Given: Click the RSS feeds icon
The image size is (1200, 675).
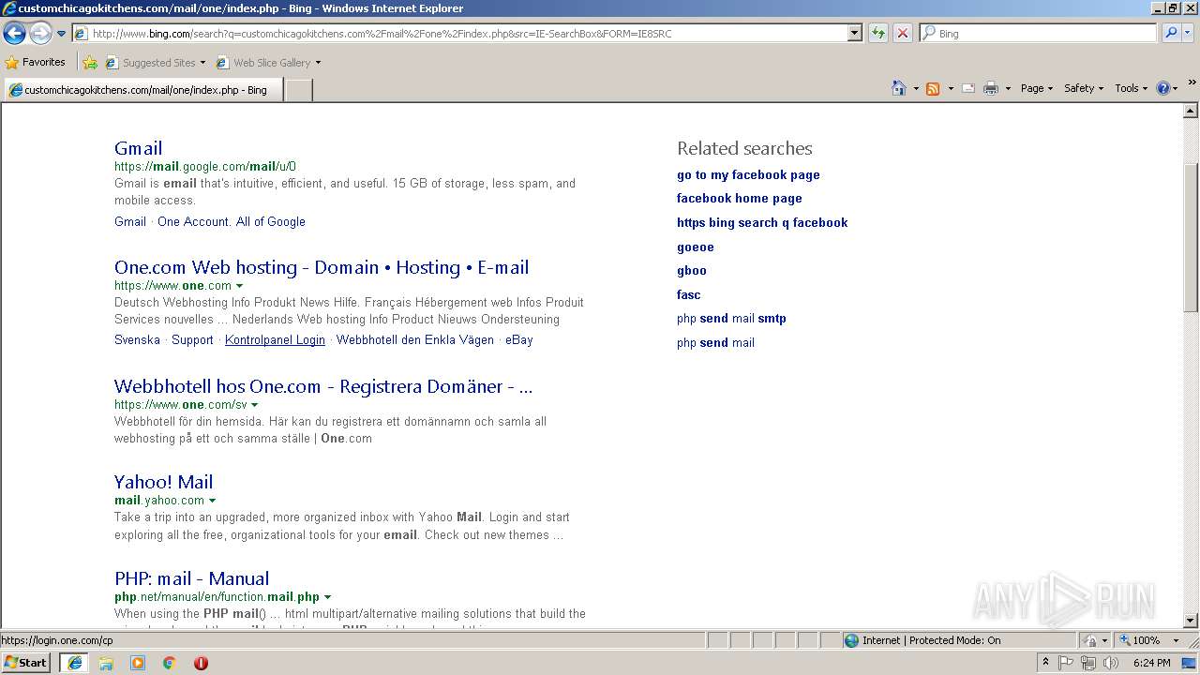Looking at the screenshot, I should tap(933, 88).
